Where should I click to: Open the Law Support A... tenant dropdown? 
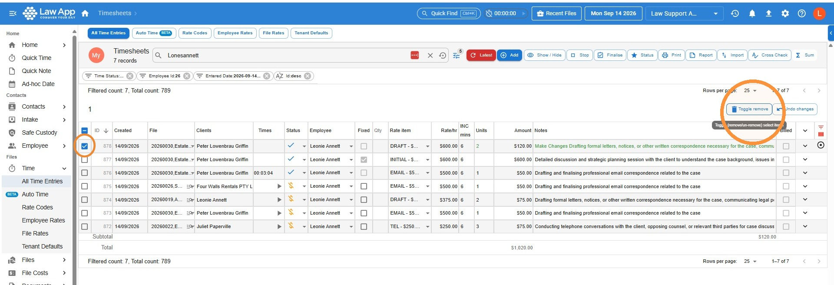point(684,13)
